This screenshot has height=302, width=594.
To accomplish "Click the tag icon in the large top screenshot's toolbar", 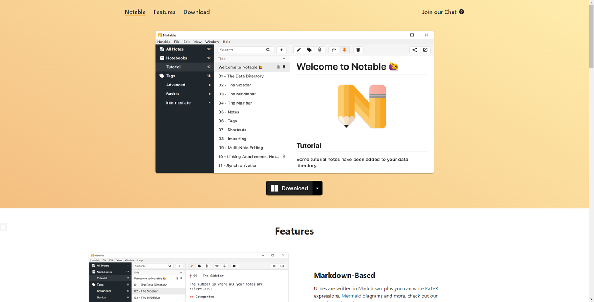I will point(309,50).
